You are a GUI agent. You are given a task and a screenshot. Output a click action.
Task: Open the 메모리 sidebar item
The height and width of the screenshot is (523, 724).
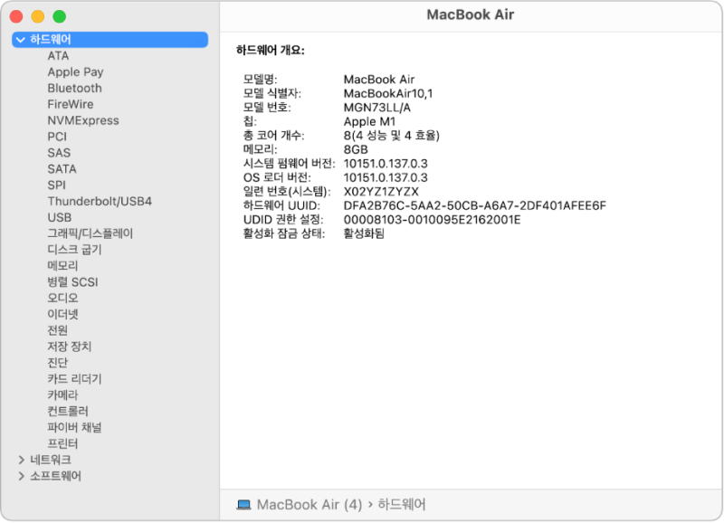[x=62, y=266]
